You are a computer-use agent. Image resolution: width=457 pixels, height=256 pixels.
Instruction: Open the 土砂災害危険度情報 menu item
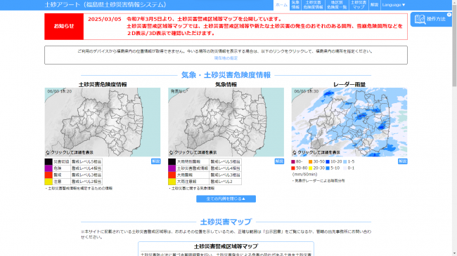click(x=313, y=5)
